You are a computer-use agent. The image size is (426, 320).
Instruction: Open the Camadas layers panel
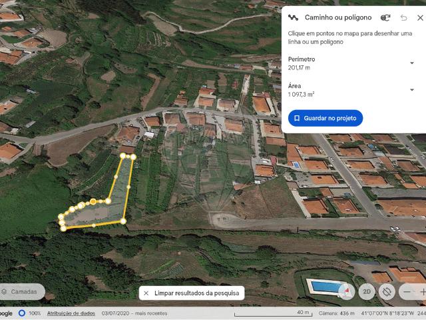(x=21, y=292)
